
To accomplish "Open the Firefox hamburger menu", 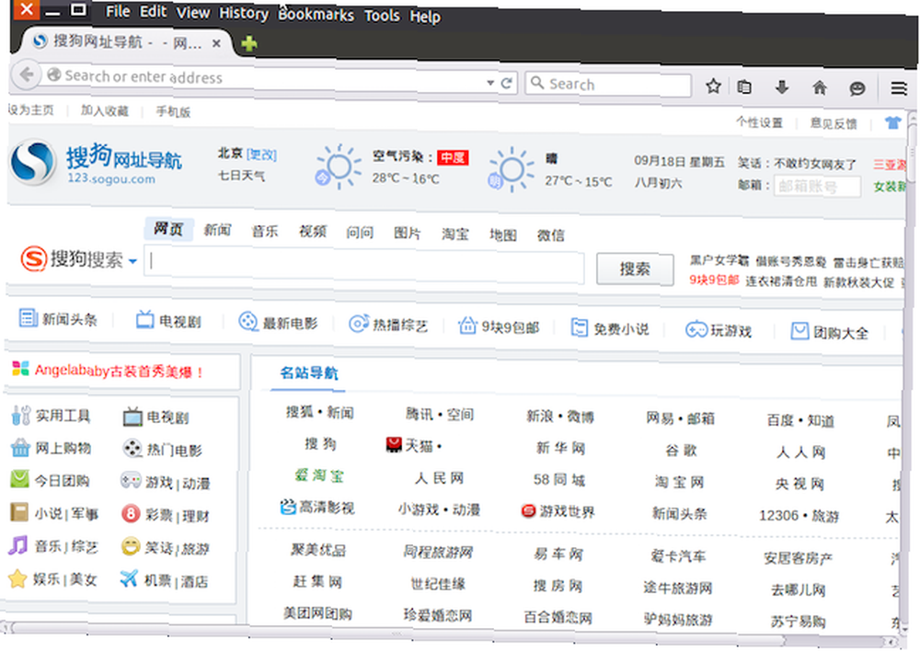I will point(898,88).
